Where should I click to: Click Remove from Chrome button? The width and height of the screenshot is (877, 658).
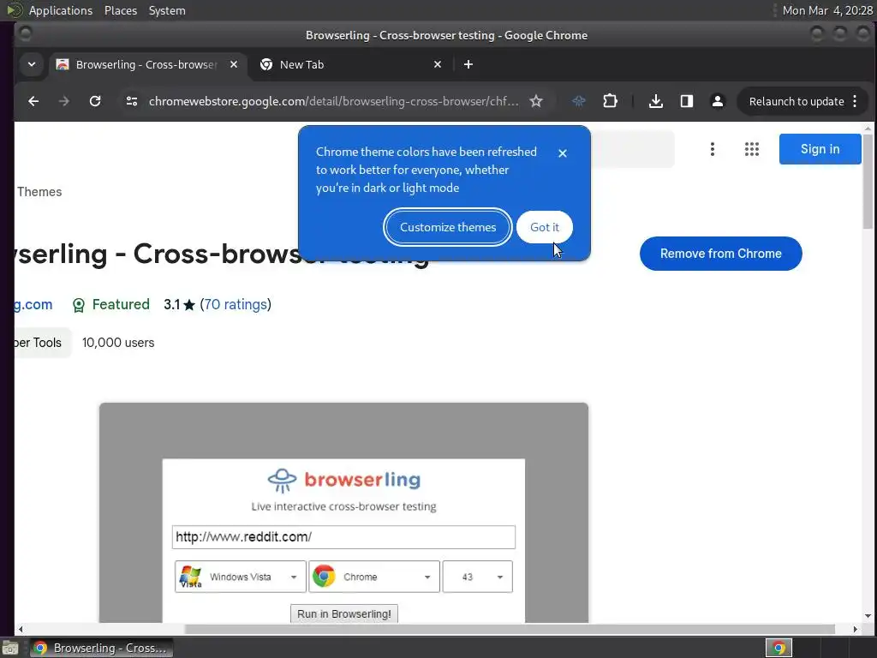click(720, 254)
